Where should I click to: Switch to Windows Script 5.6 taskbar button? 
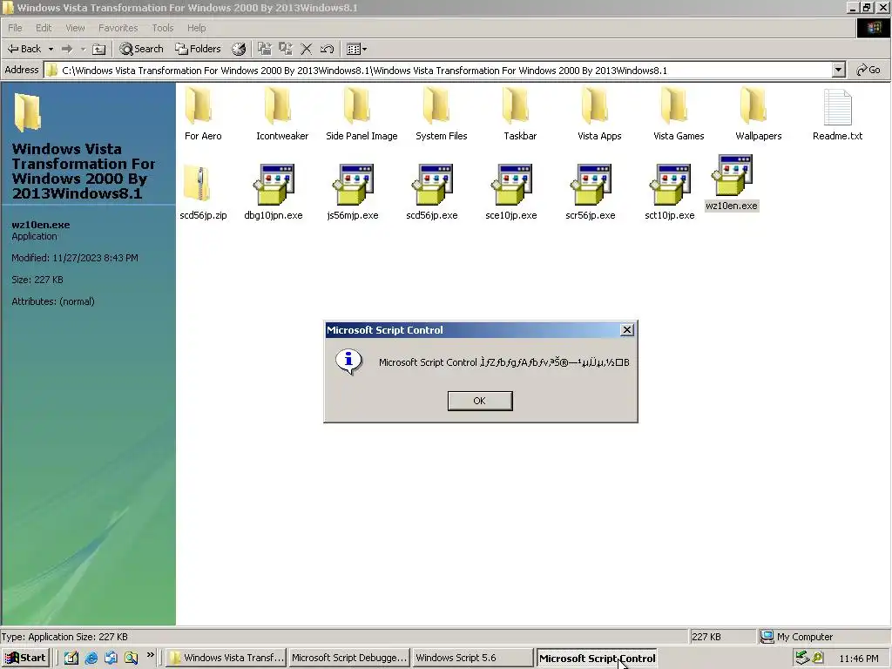(471, 658)
